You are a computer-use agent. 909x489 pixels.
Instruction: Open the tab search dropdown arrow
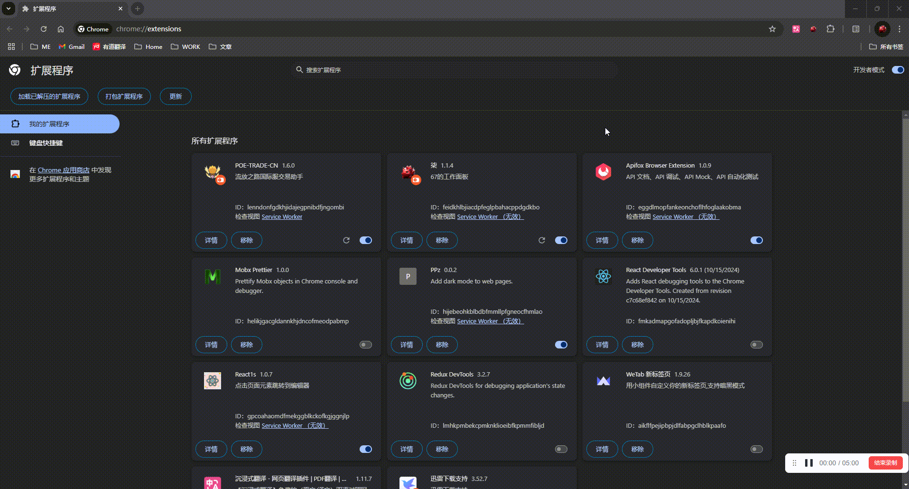coord(9,9)
